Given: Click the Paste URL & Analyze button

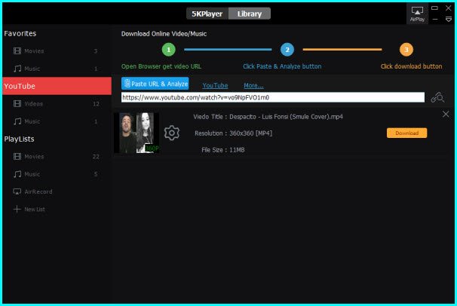Looking at the screenshot, I should tap(155, 84).
